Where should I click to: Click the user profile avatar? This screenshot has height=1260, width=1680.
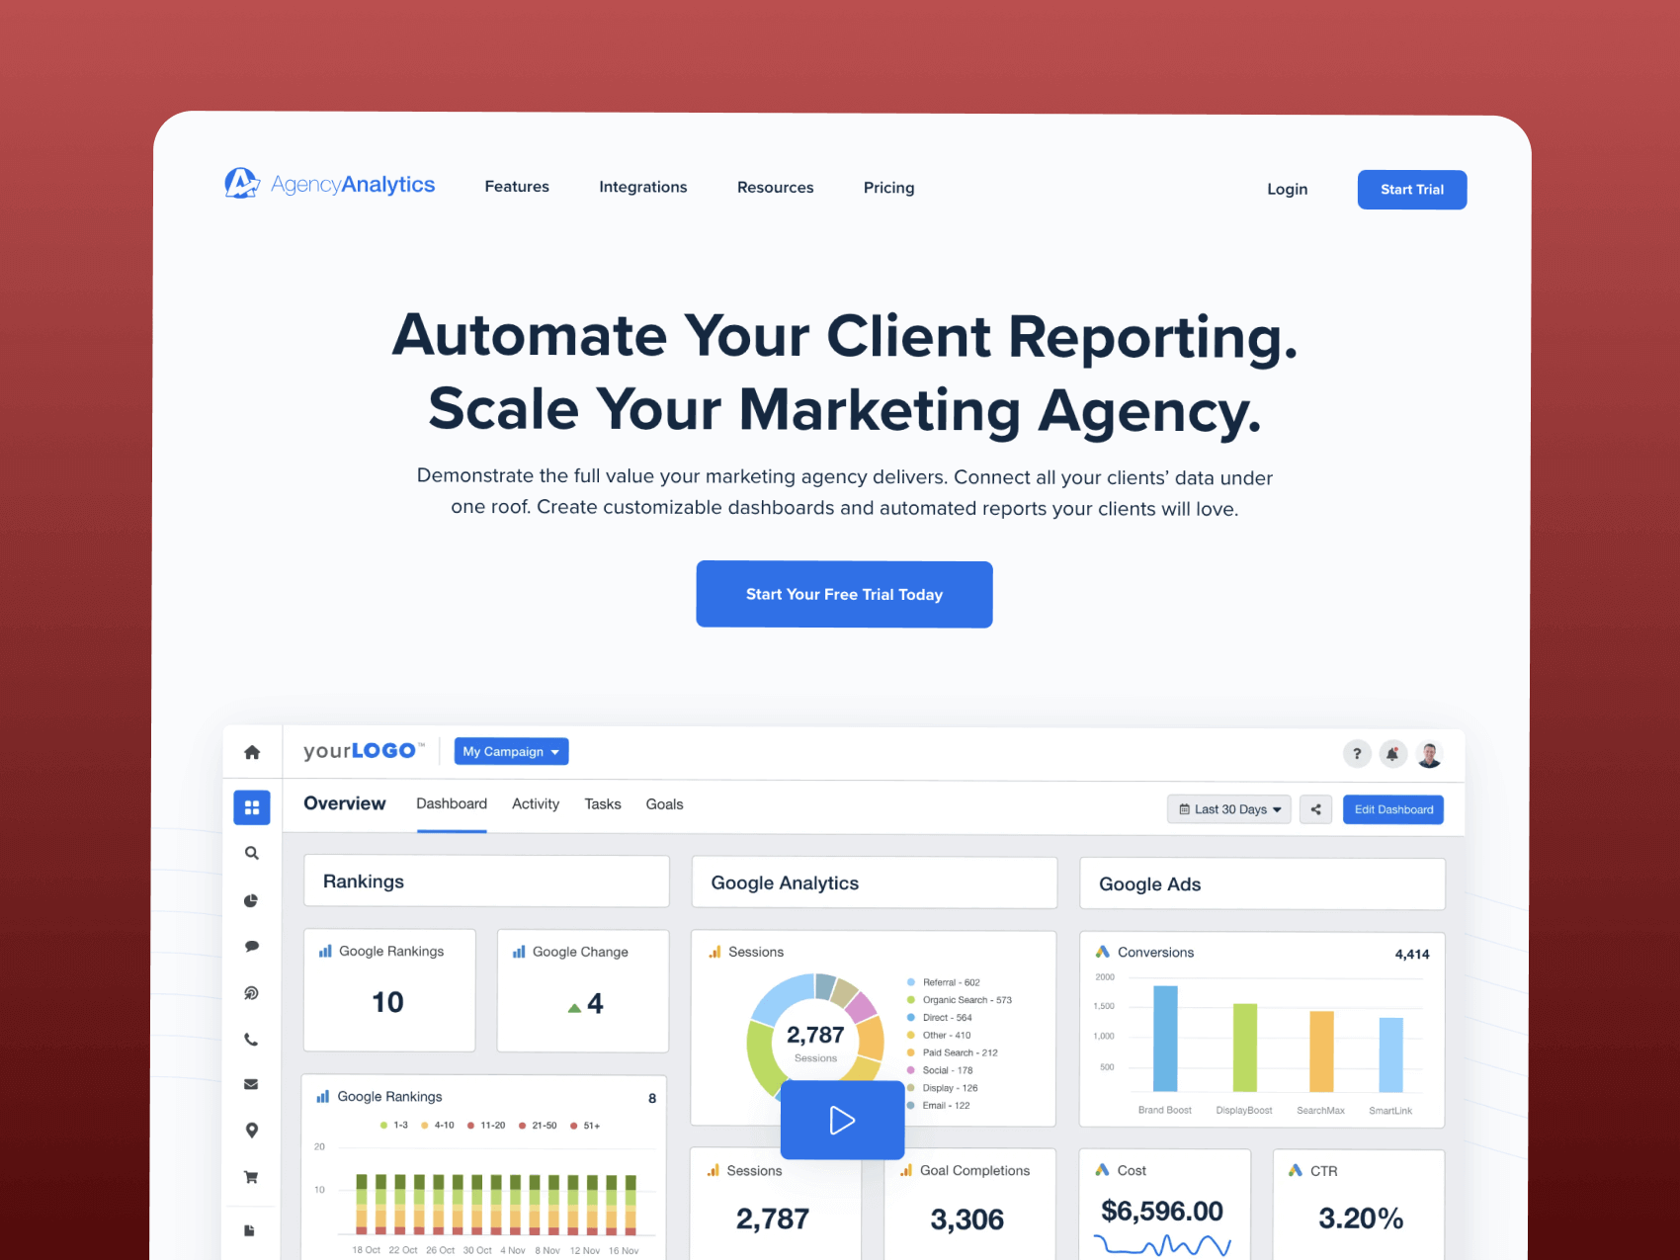coord(1429,755)
